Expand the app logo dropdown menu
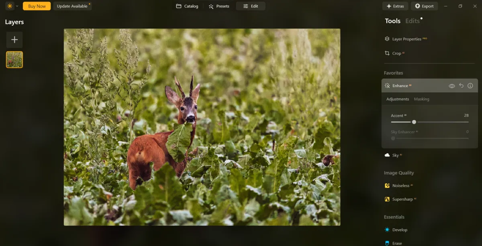Screen dimensions: 482x246 [17, 6]
